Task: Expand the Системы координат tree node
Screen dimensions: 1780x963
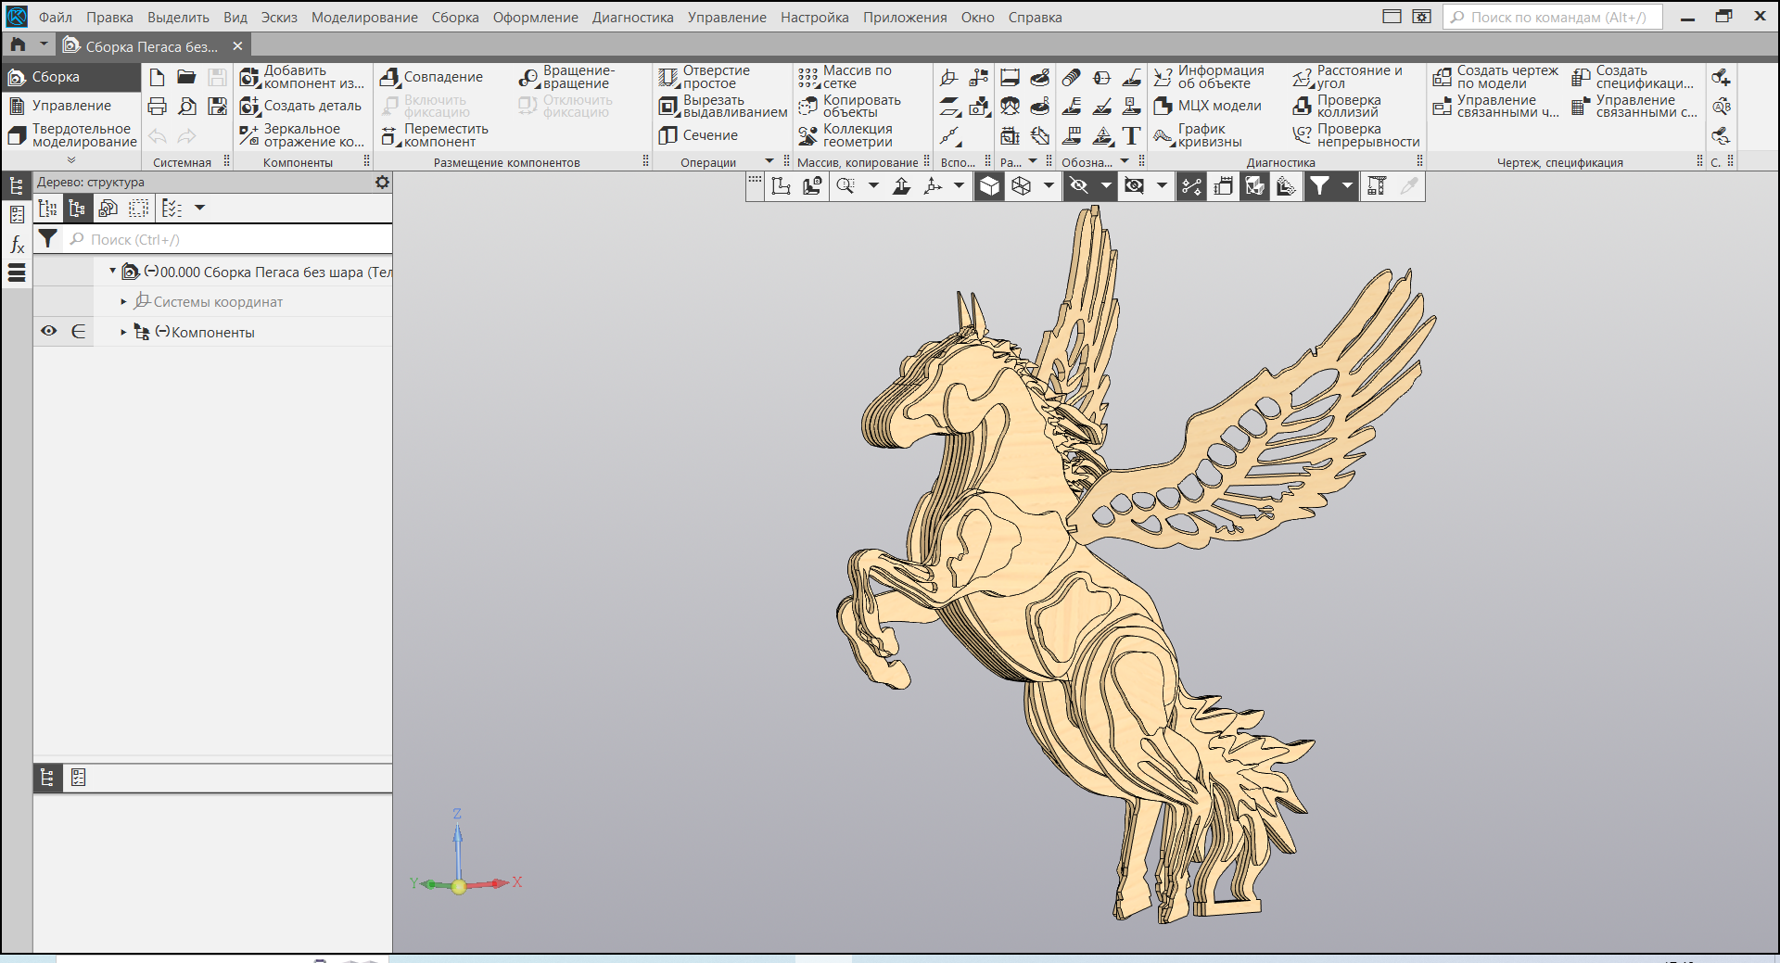Action: (123, 302)
